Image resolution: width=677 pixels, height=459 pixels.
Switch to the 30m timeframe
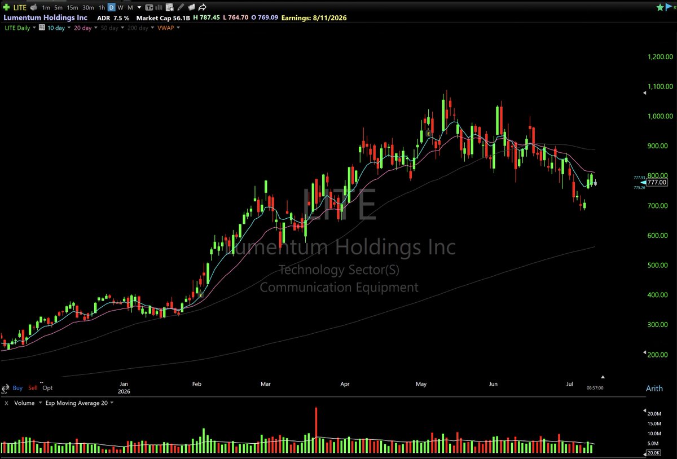[x=88, y=7]
